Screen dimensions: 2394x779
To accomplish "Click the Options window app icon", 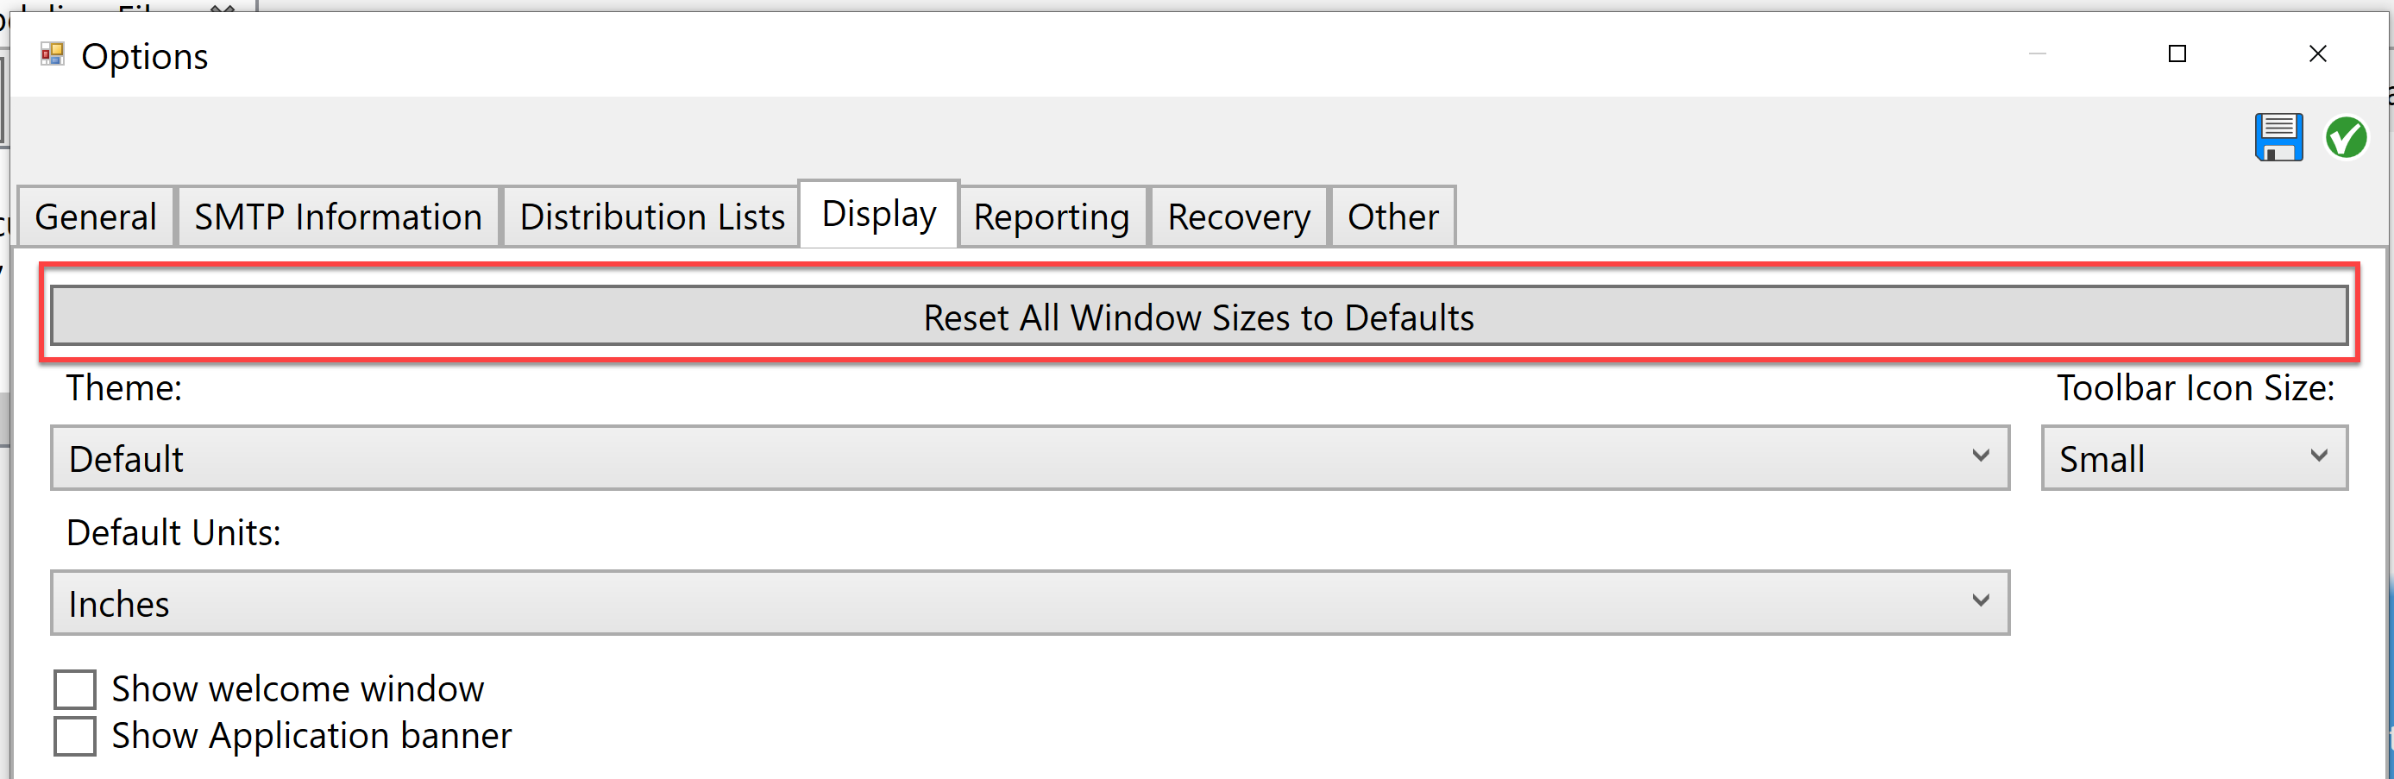I will pos(52,55).
